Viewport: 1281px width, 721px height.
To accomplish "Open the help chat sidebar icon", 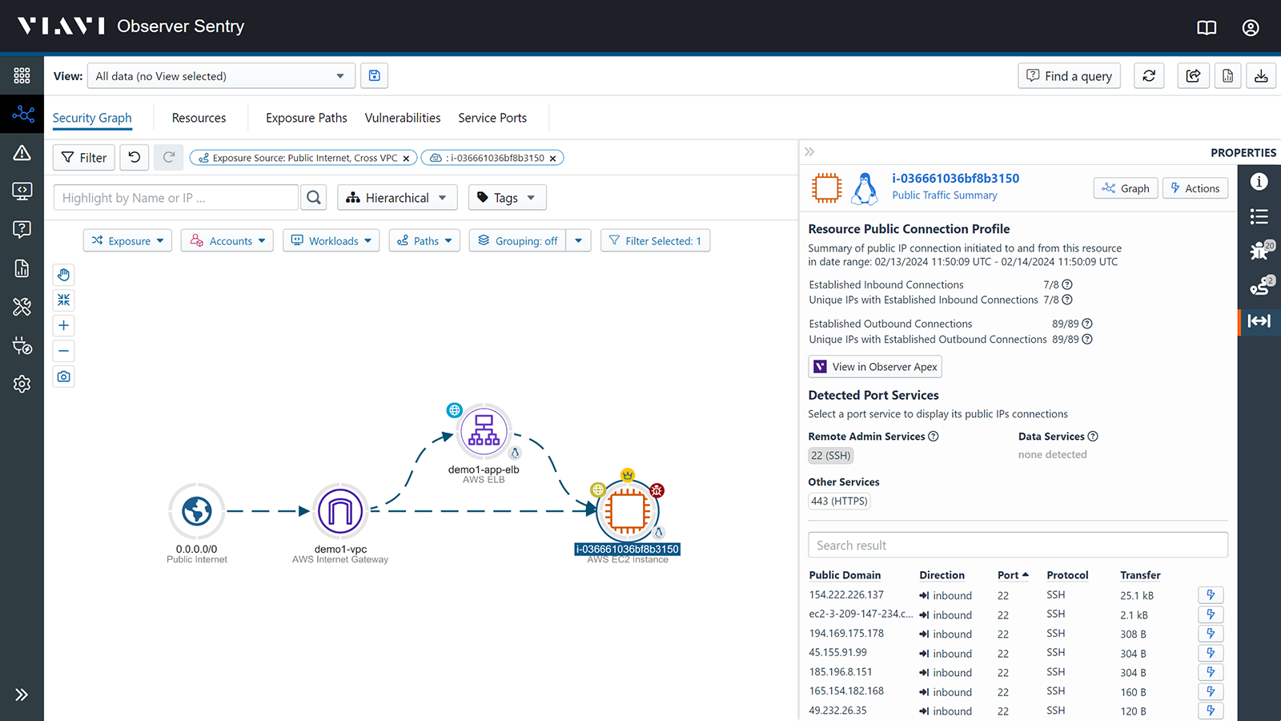I will (x=22, y=229).
